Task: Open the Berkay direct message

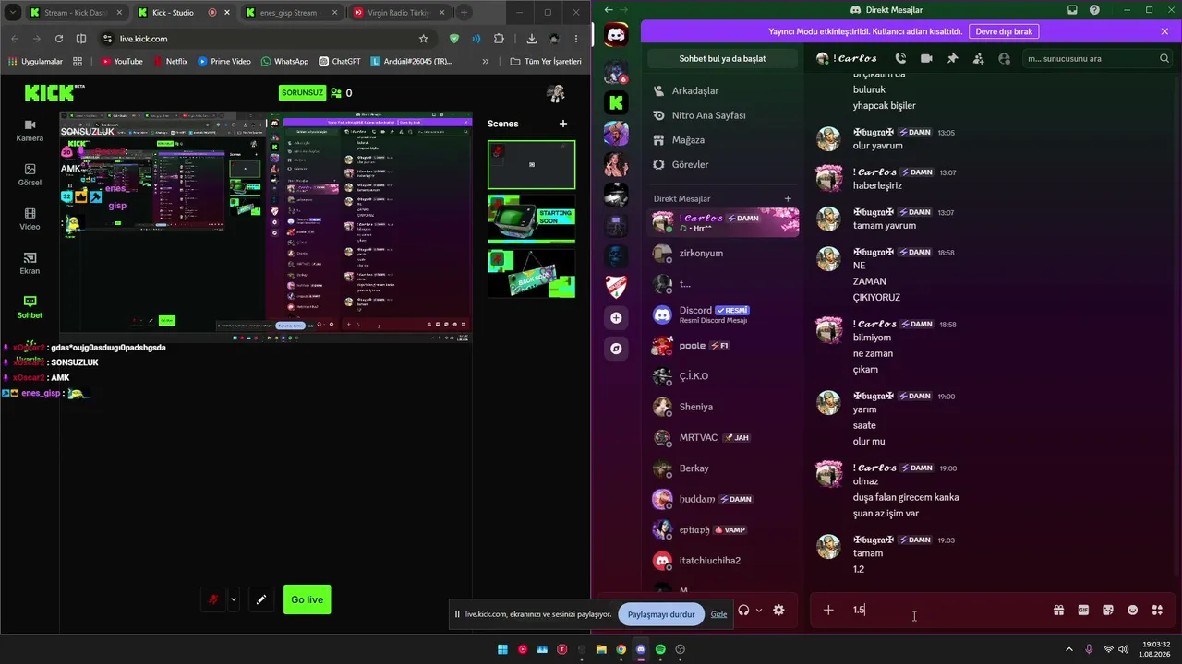Action: click(x=723, y=468)
